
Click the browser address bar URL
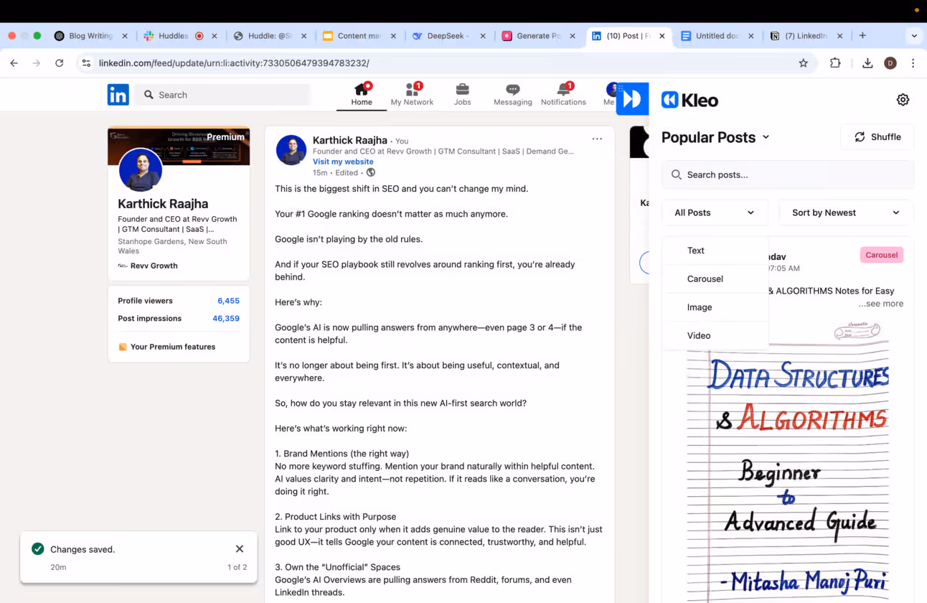click(x=234, y=63)
